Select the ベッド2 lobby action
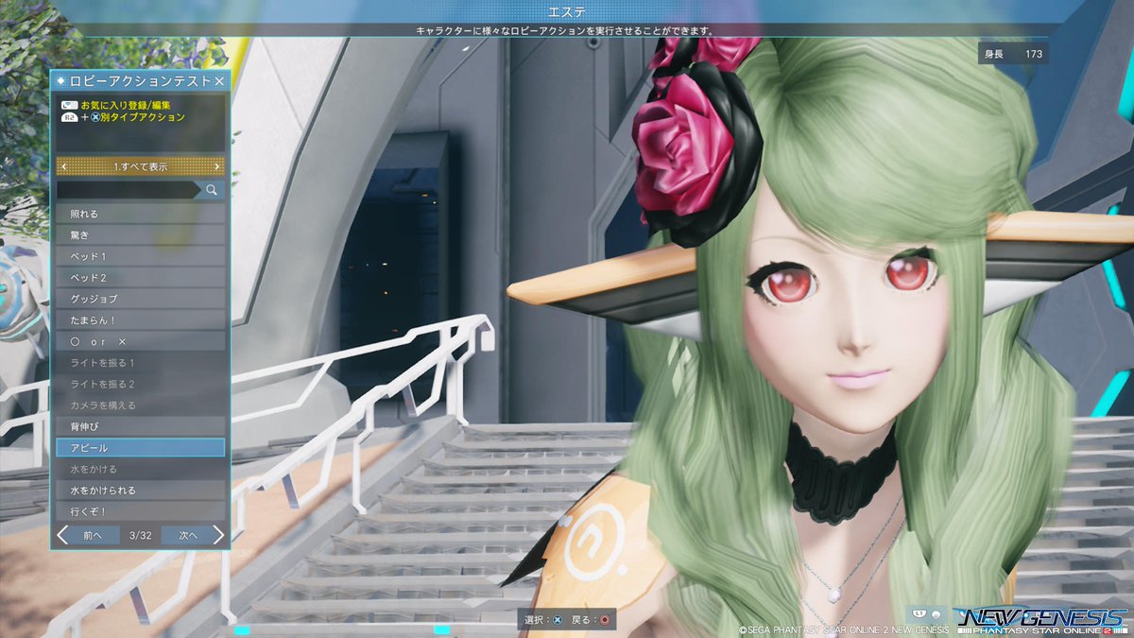1134x638 pixels. (x=141, y=278)
